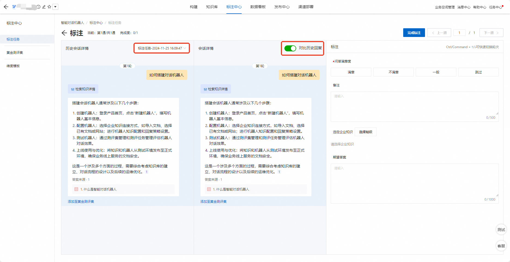Click the 标注中心 breadcrumb link

coord(96,23)
